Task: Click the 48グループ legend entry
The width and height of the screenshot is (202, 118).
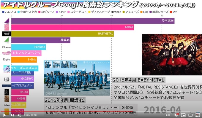Action: 46,12
